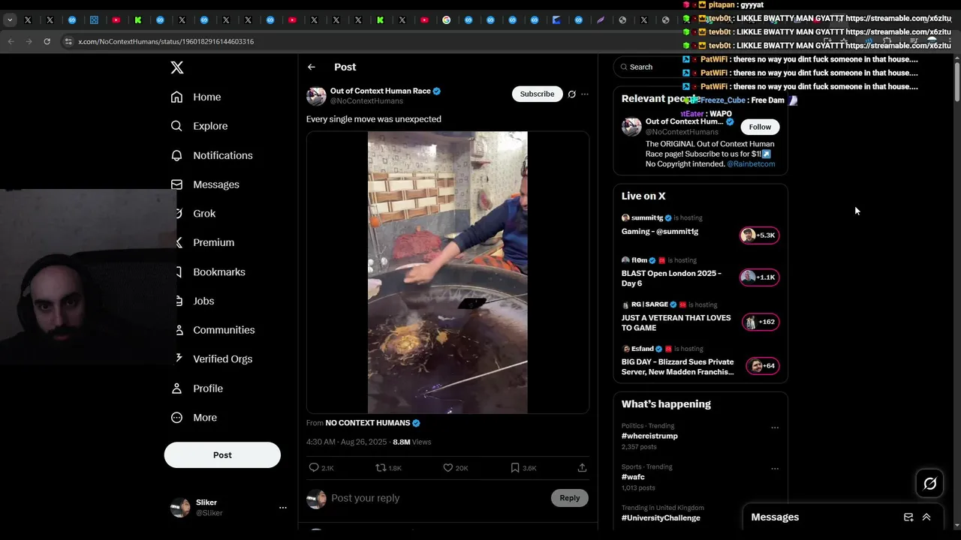
Task: Go back with the Post arrow
Action: 311,67
